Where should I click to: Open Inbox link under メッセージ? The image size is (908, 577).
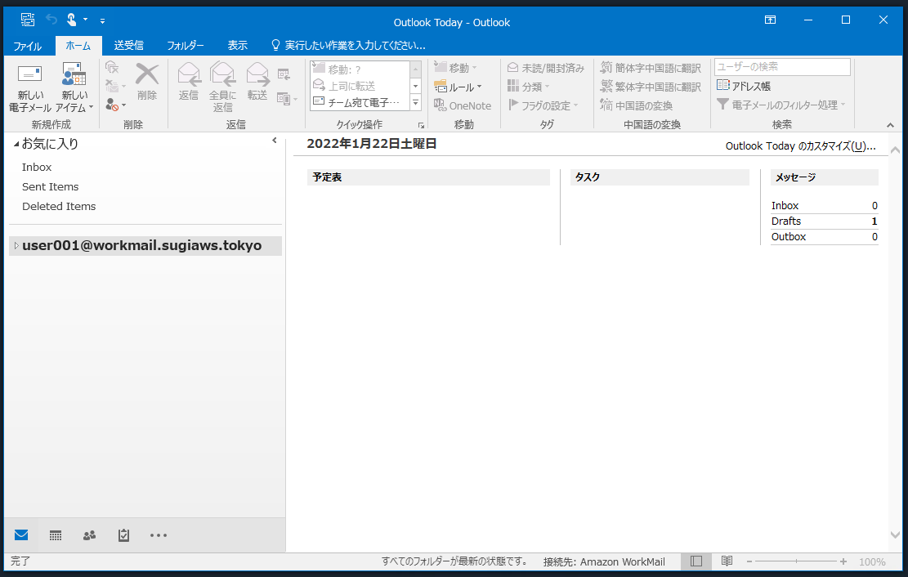tap(785, 206)
